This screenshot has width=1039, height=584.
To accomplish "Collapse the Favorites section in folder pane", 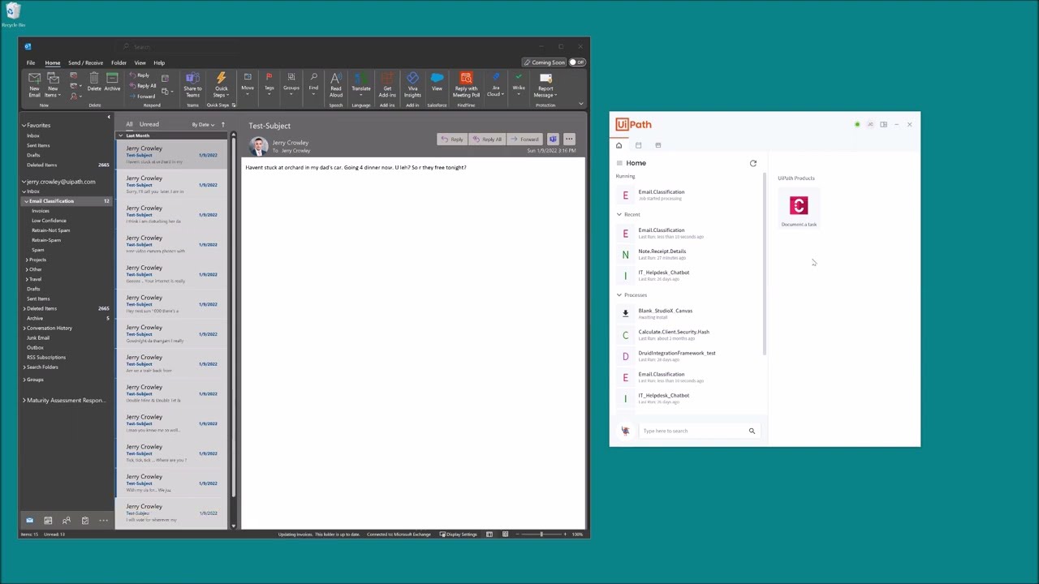I will coord(24,126).
